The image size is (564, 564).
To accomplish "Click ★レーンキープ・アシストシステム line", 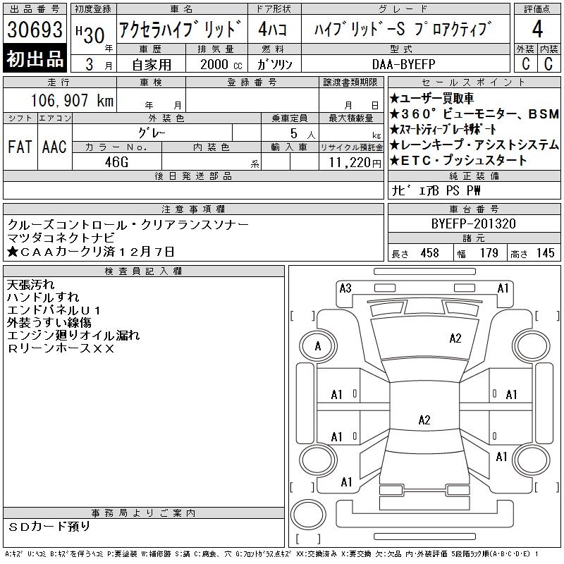I will [474, 145].
